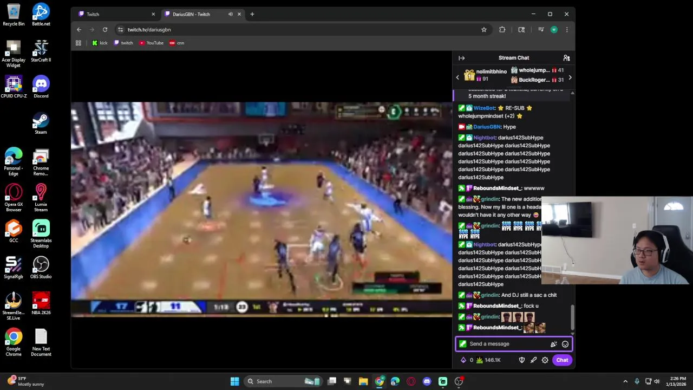The height and width of the screenshot is (390, 693).
Task: Open chat settings gear
Action: click(x=545, y=360)
